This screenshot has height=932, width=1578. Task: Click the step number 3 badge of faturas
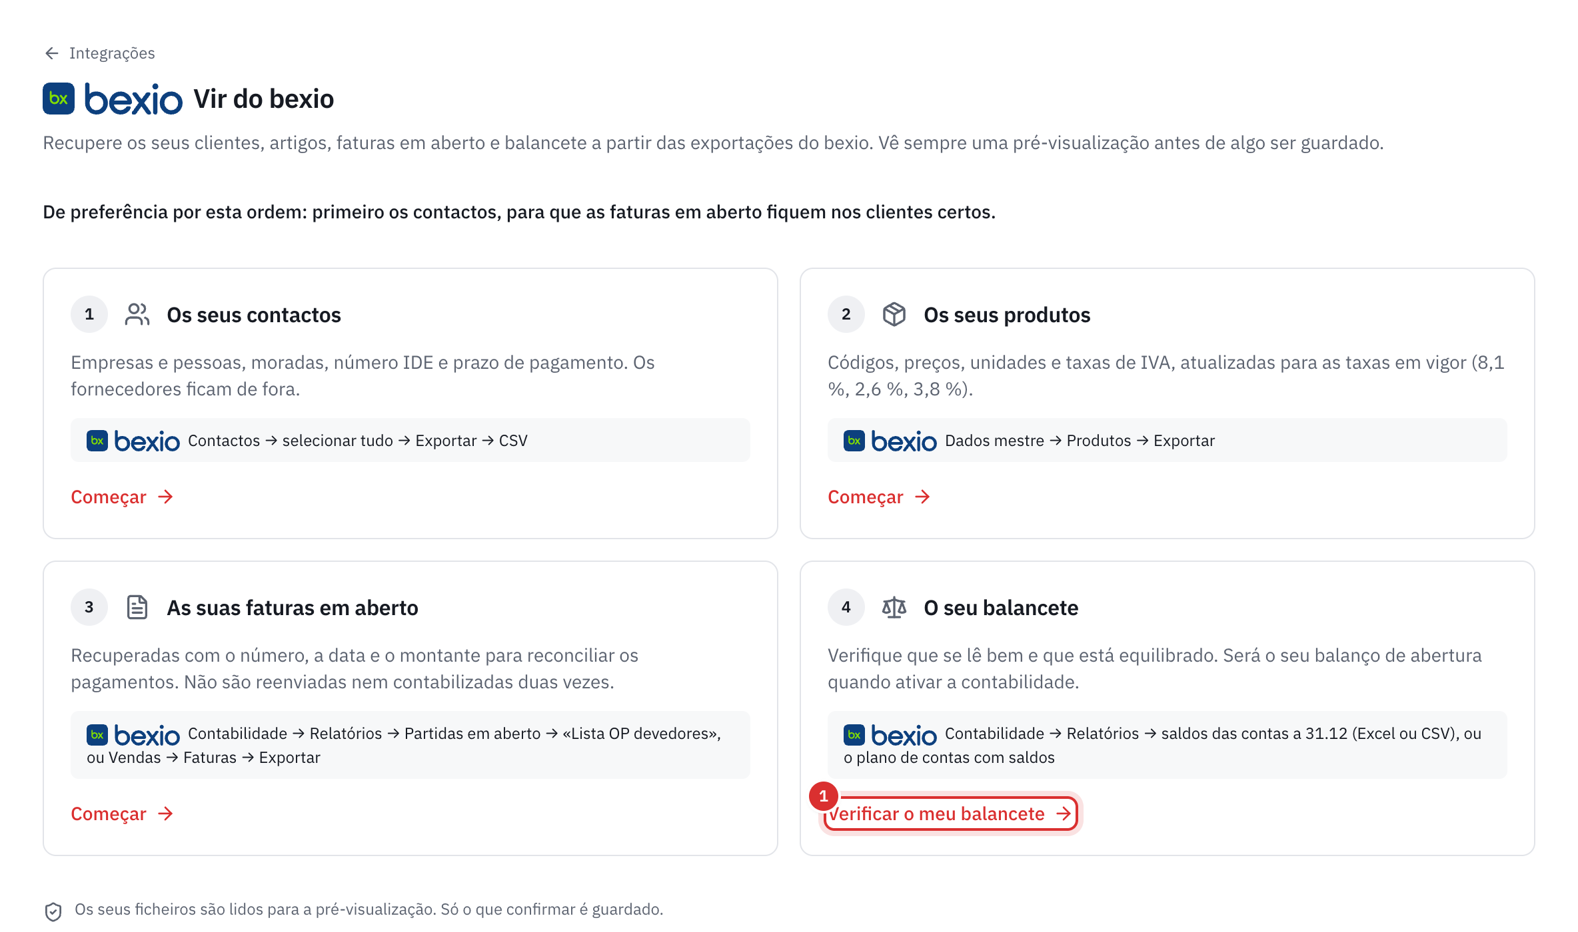point(89,608)
